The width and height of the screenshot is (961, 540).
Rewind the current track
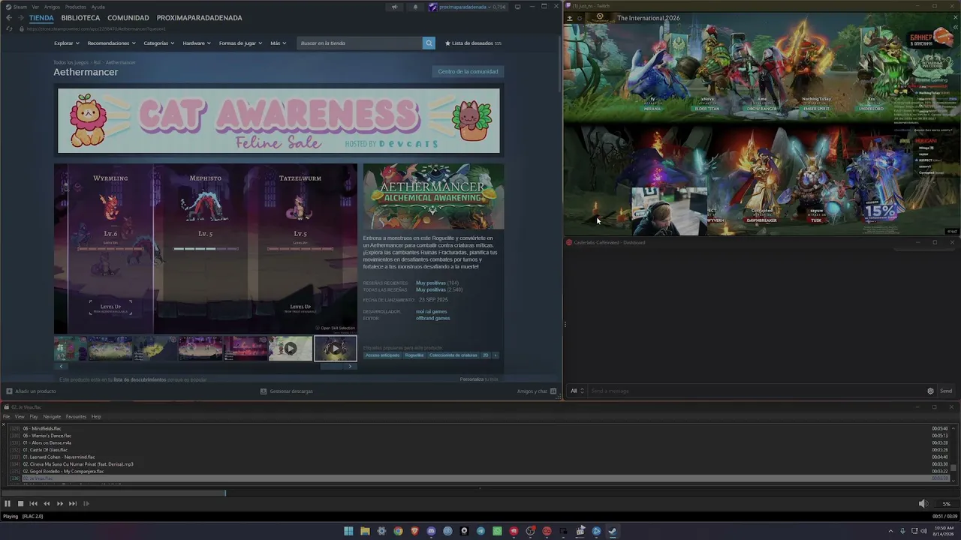[x=47, y=504]
